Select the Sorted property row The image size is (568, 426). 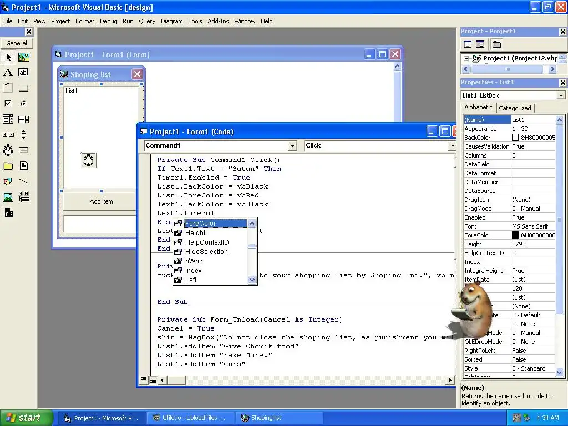pyautogui.click(x=509, y=359)
